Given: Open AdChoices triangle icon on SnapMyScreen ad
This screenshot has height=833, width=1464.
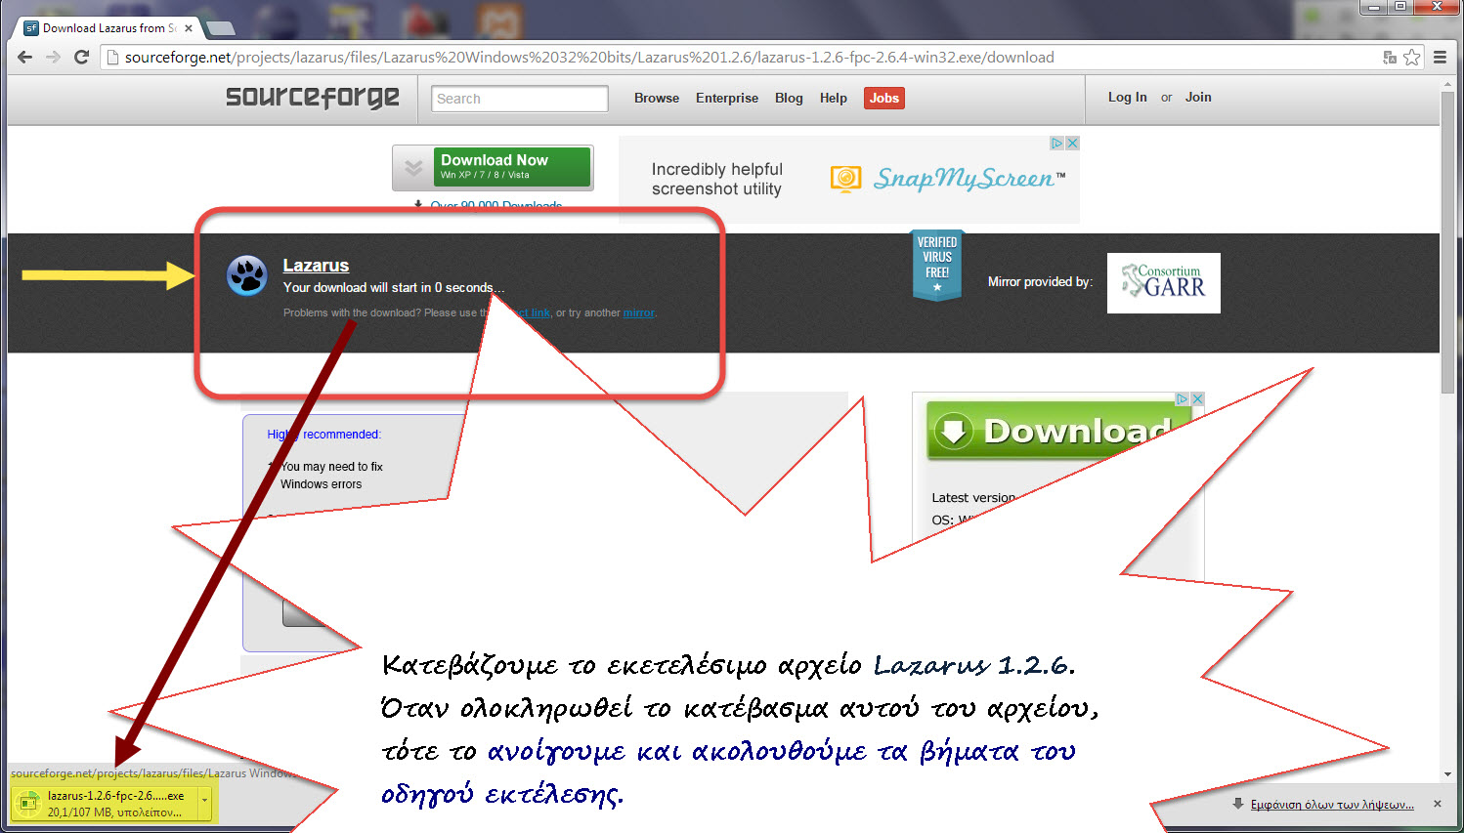Looking at the screenshot, I should pyautogui.click(x=1056, y=143).
